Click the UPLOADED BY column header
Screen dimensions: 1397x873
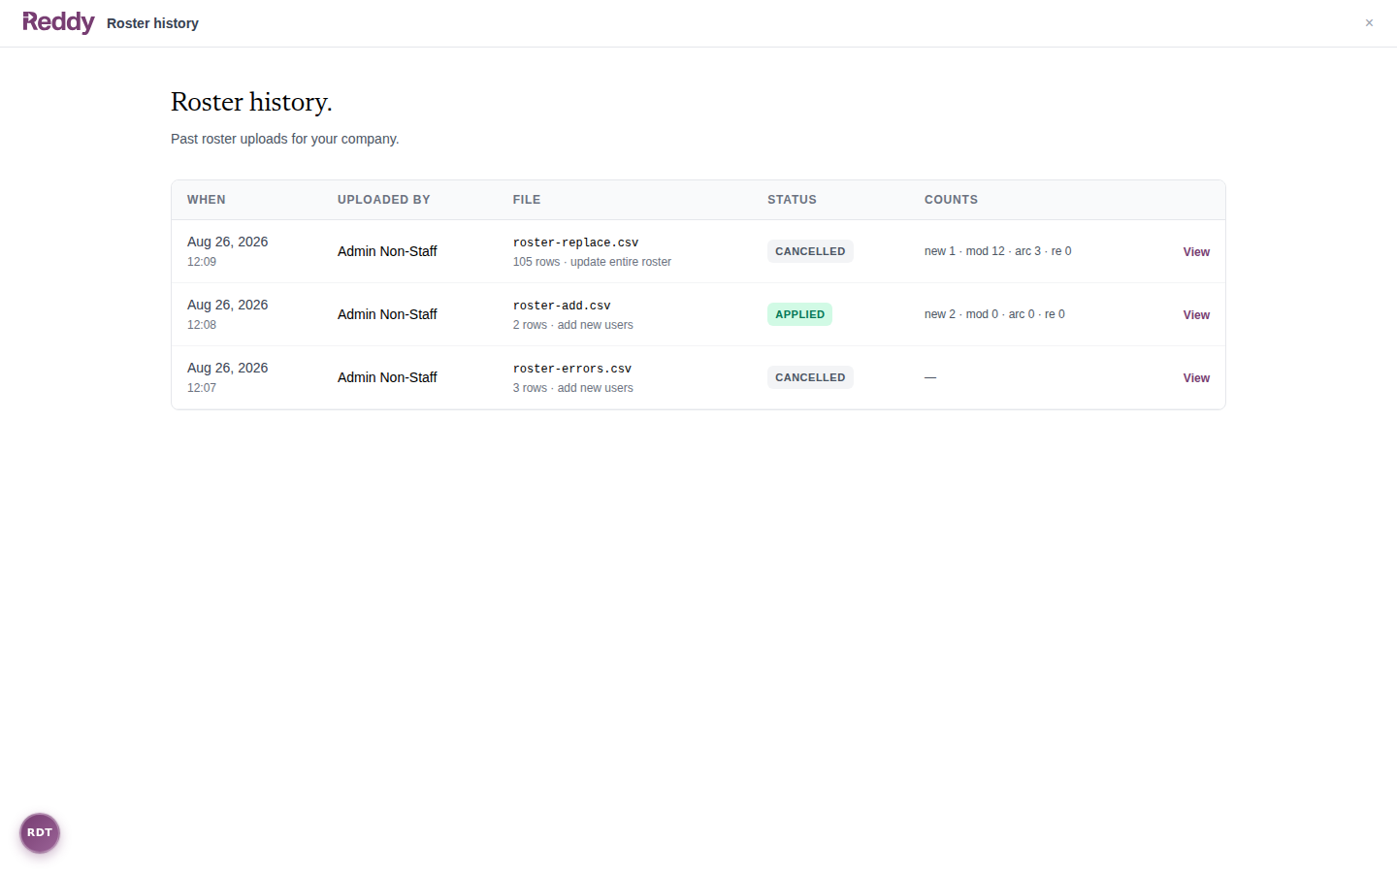(x=384, y=200)
